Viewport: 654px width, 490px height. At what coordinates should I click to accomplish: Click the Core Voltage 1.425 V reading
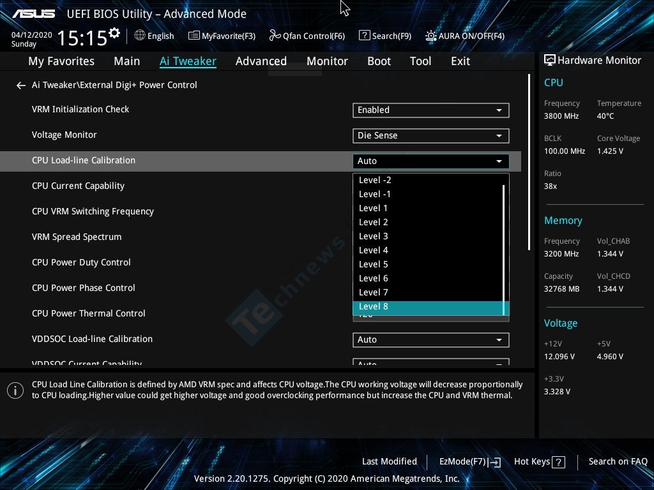point(610,151)
